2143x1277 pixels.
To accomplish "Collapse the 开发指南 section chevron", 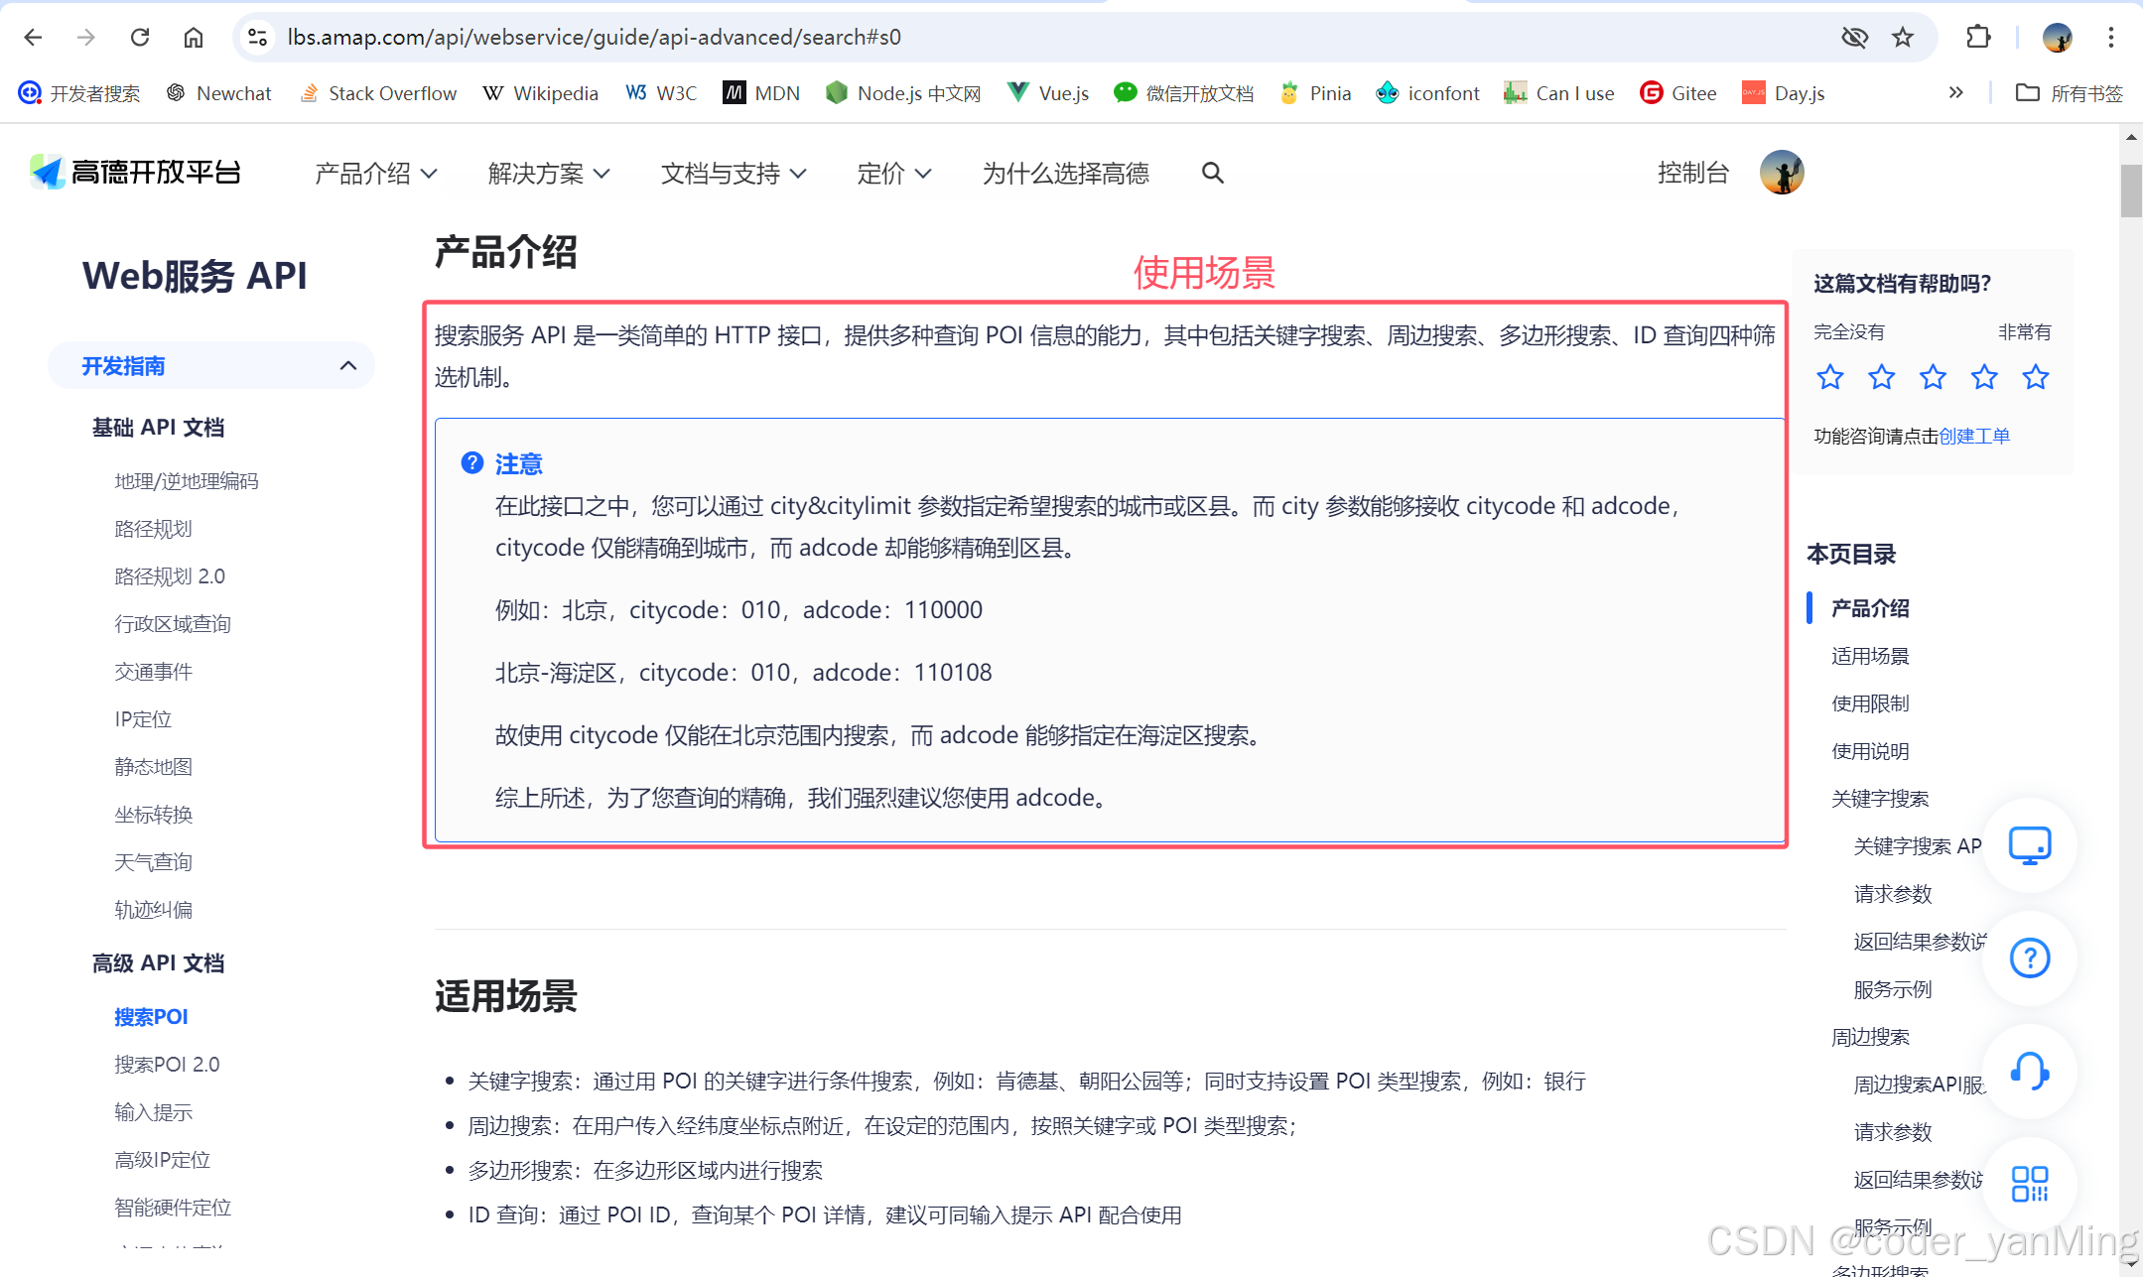I will [x=347, y=365].
